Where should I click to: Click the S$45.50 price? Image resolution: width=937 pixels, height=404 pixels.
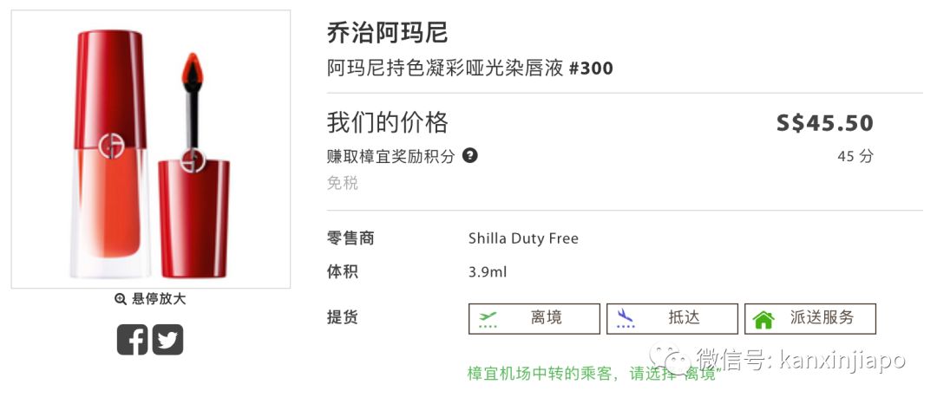[824, 123]
